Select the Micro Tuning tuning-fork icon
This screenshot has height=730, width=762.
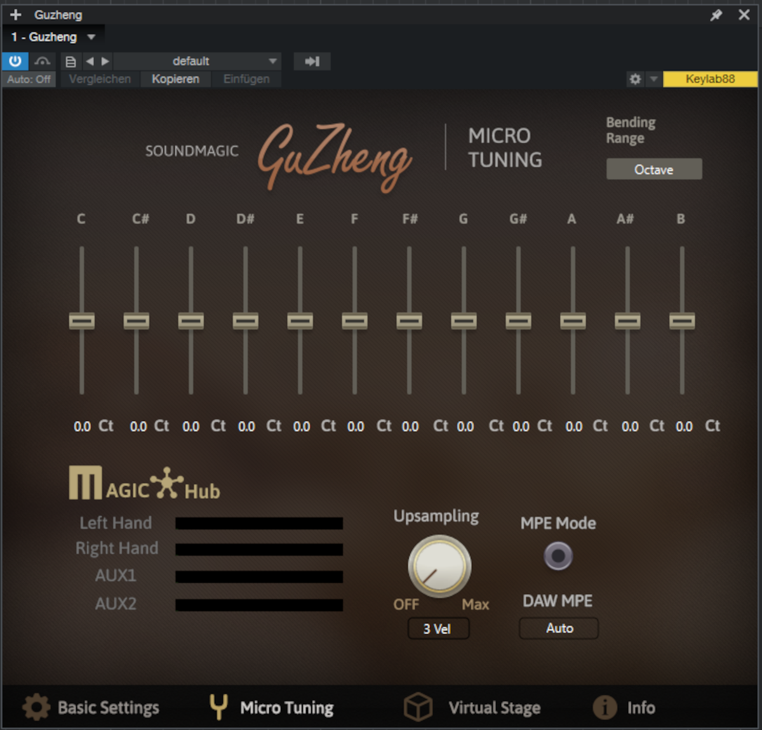[x=218, y=707]
